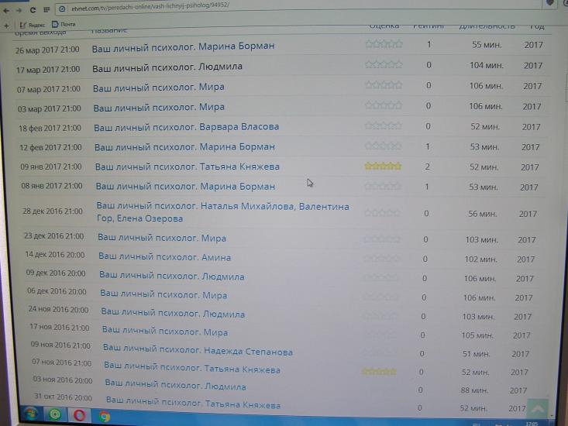Open the Chrome browser from the taskbar

104,416
